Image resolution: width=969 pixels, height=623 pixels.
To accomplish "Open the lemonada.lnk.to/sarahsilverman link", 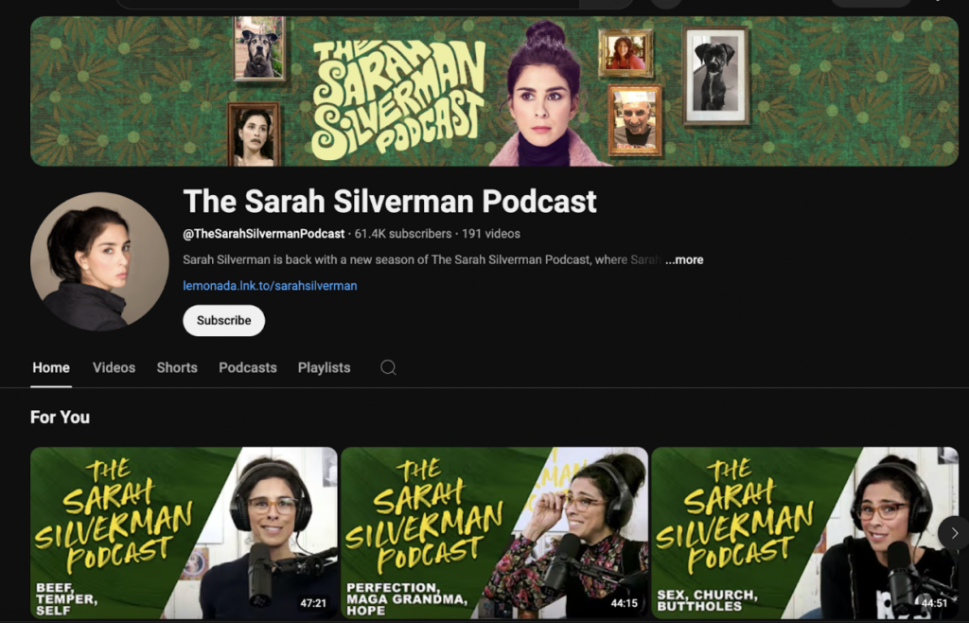I will (270, 286).
